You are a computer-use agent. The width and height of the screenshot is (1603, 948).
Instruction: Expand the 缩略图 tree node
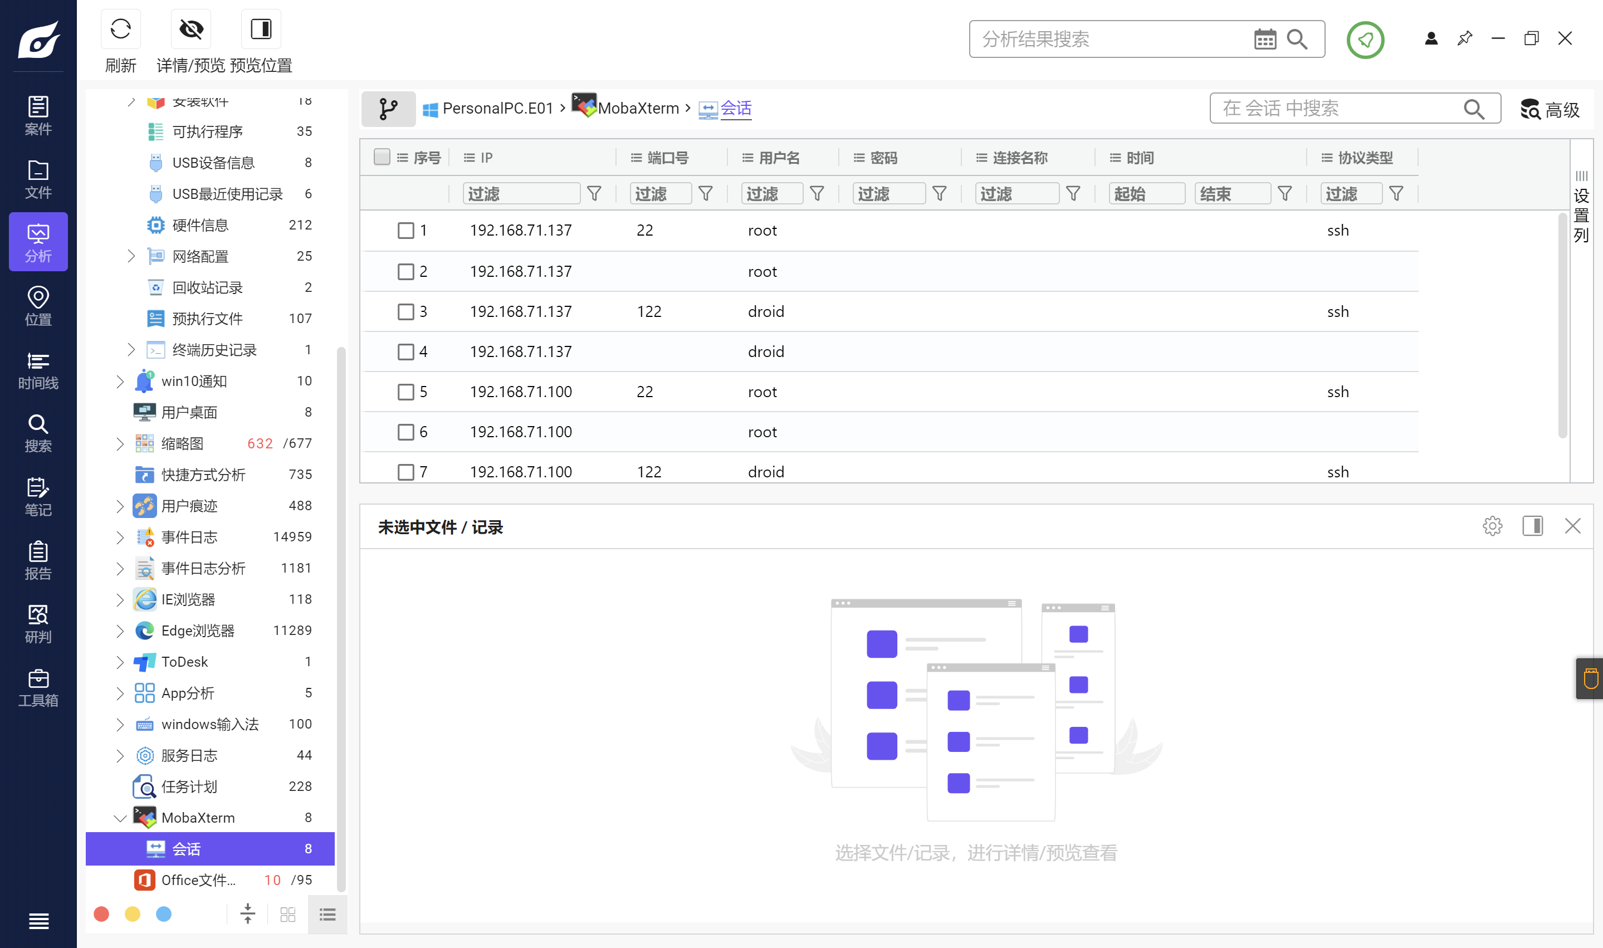(x=120, y=443)
